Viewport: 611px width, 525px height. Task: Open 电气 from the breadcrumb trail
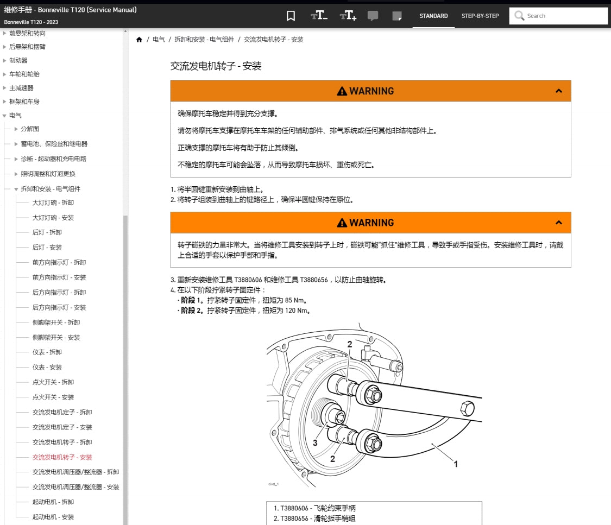pyautogui.click(x=158, y=39)
